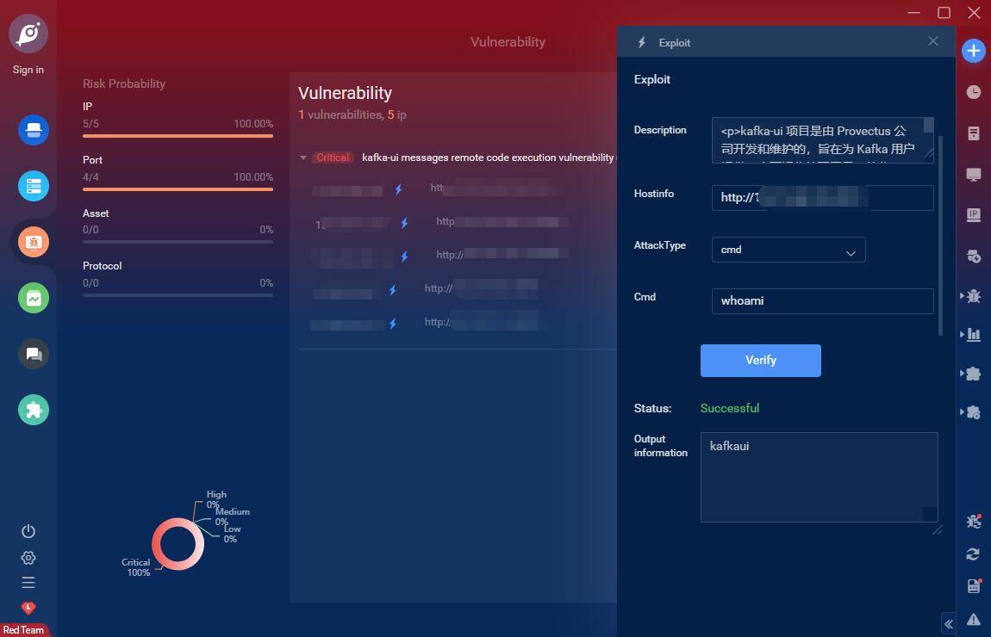Image resolution: width=991 pixels, height=637 pixels.
Task: Collapse the right sidebar with double chevron
Action: click(x=949, y=624)
